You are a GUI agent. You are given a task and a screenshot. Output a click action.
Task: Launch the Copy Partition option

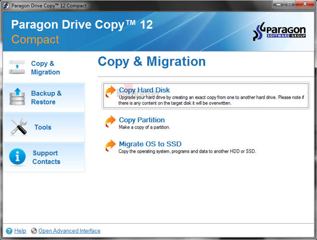(x=142, y=120)
